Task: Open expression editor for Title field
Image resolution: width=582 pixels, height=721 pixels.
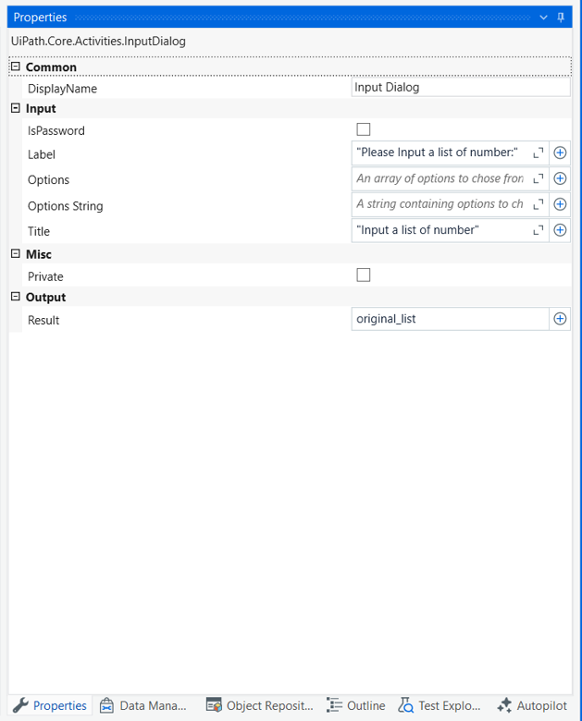Action: [x=539, y=230]
